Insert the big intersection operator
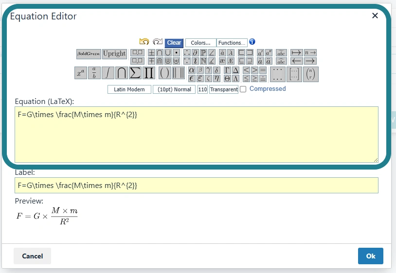 (x=122, y=73)
